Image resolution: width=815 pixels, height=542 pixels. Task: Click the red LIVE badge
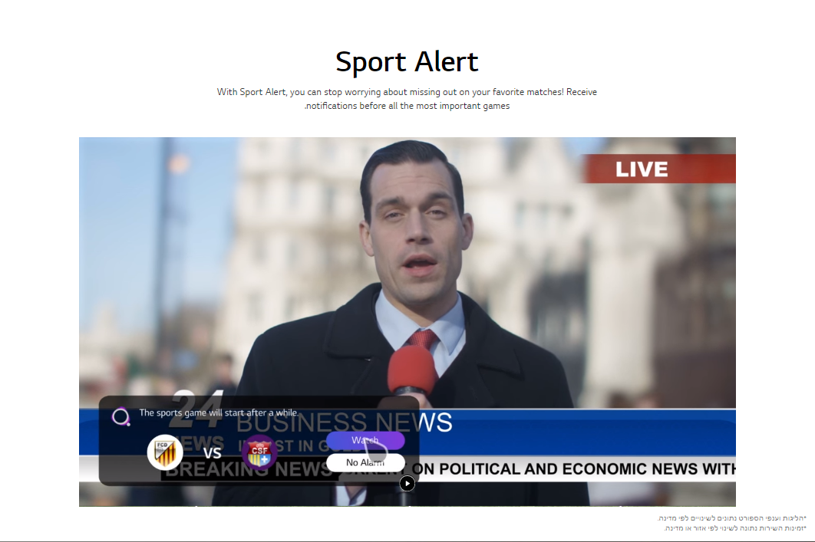pyautogui.click(x=658, y=169)
